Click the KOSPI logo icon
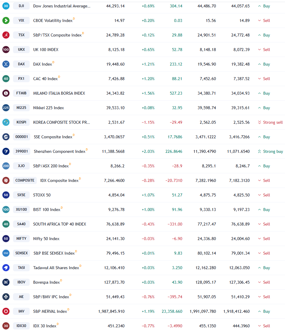Screen dimensions: 285x330 6,122
